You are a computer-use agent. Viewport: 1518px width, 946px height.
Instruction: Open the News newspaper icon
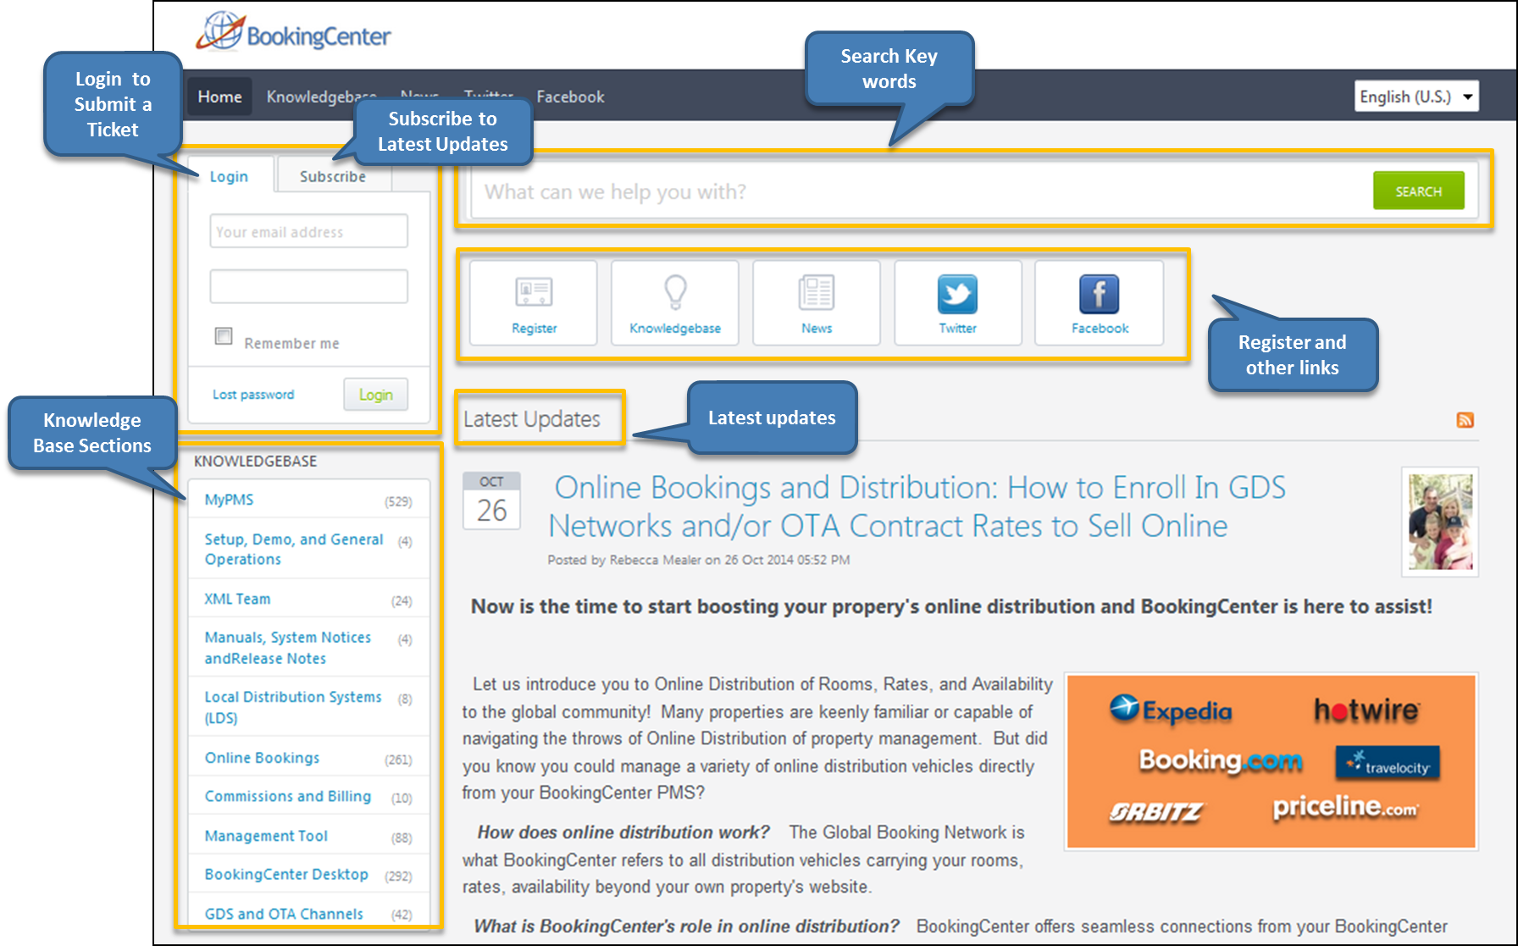[817, 292]
